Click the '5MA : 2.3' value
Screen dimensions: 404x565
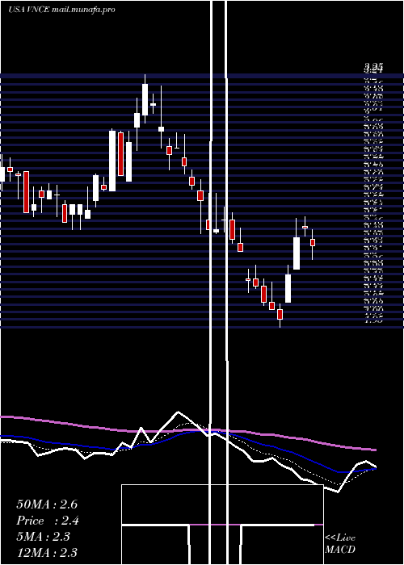(44, 537)
